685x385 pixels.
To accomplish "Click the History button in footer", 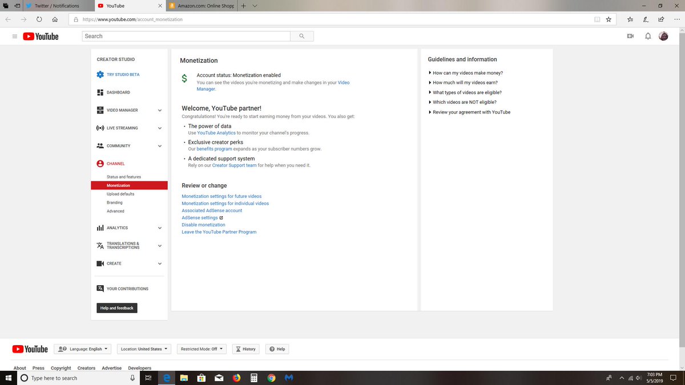I will point(245,348).
